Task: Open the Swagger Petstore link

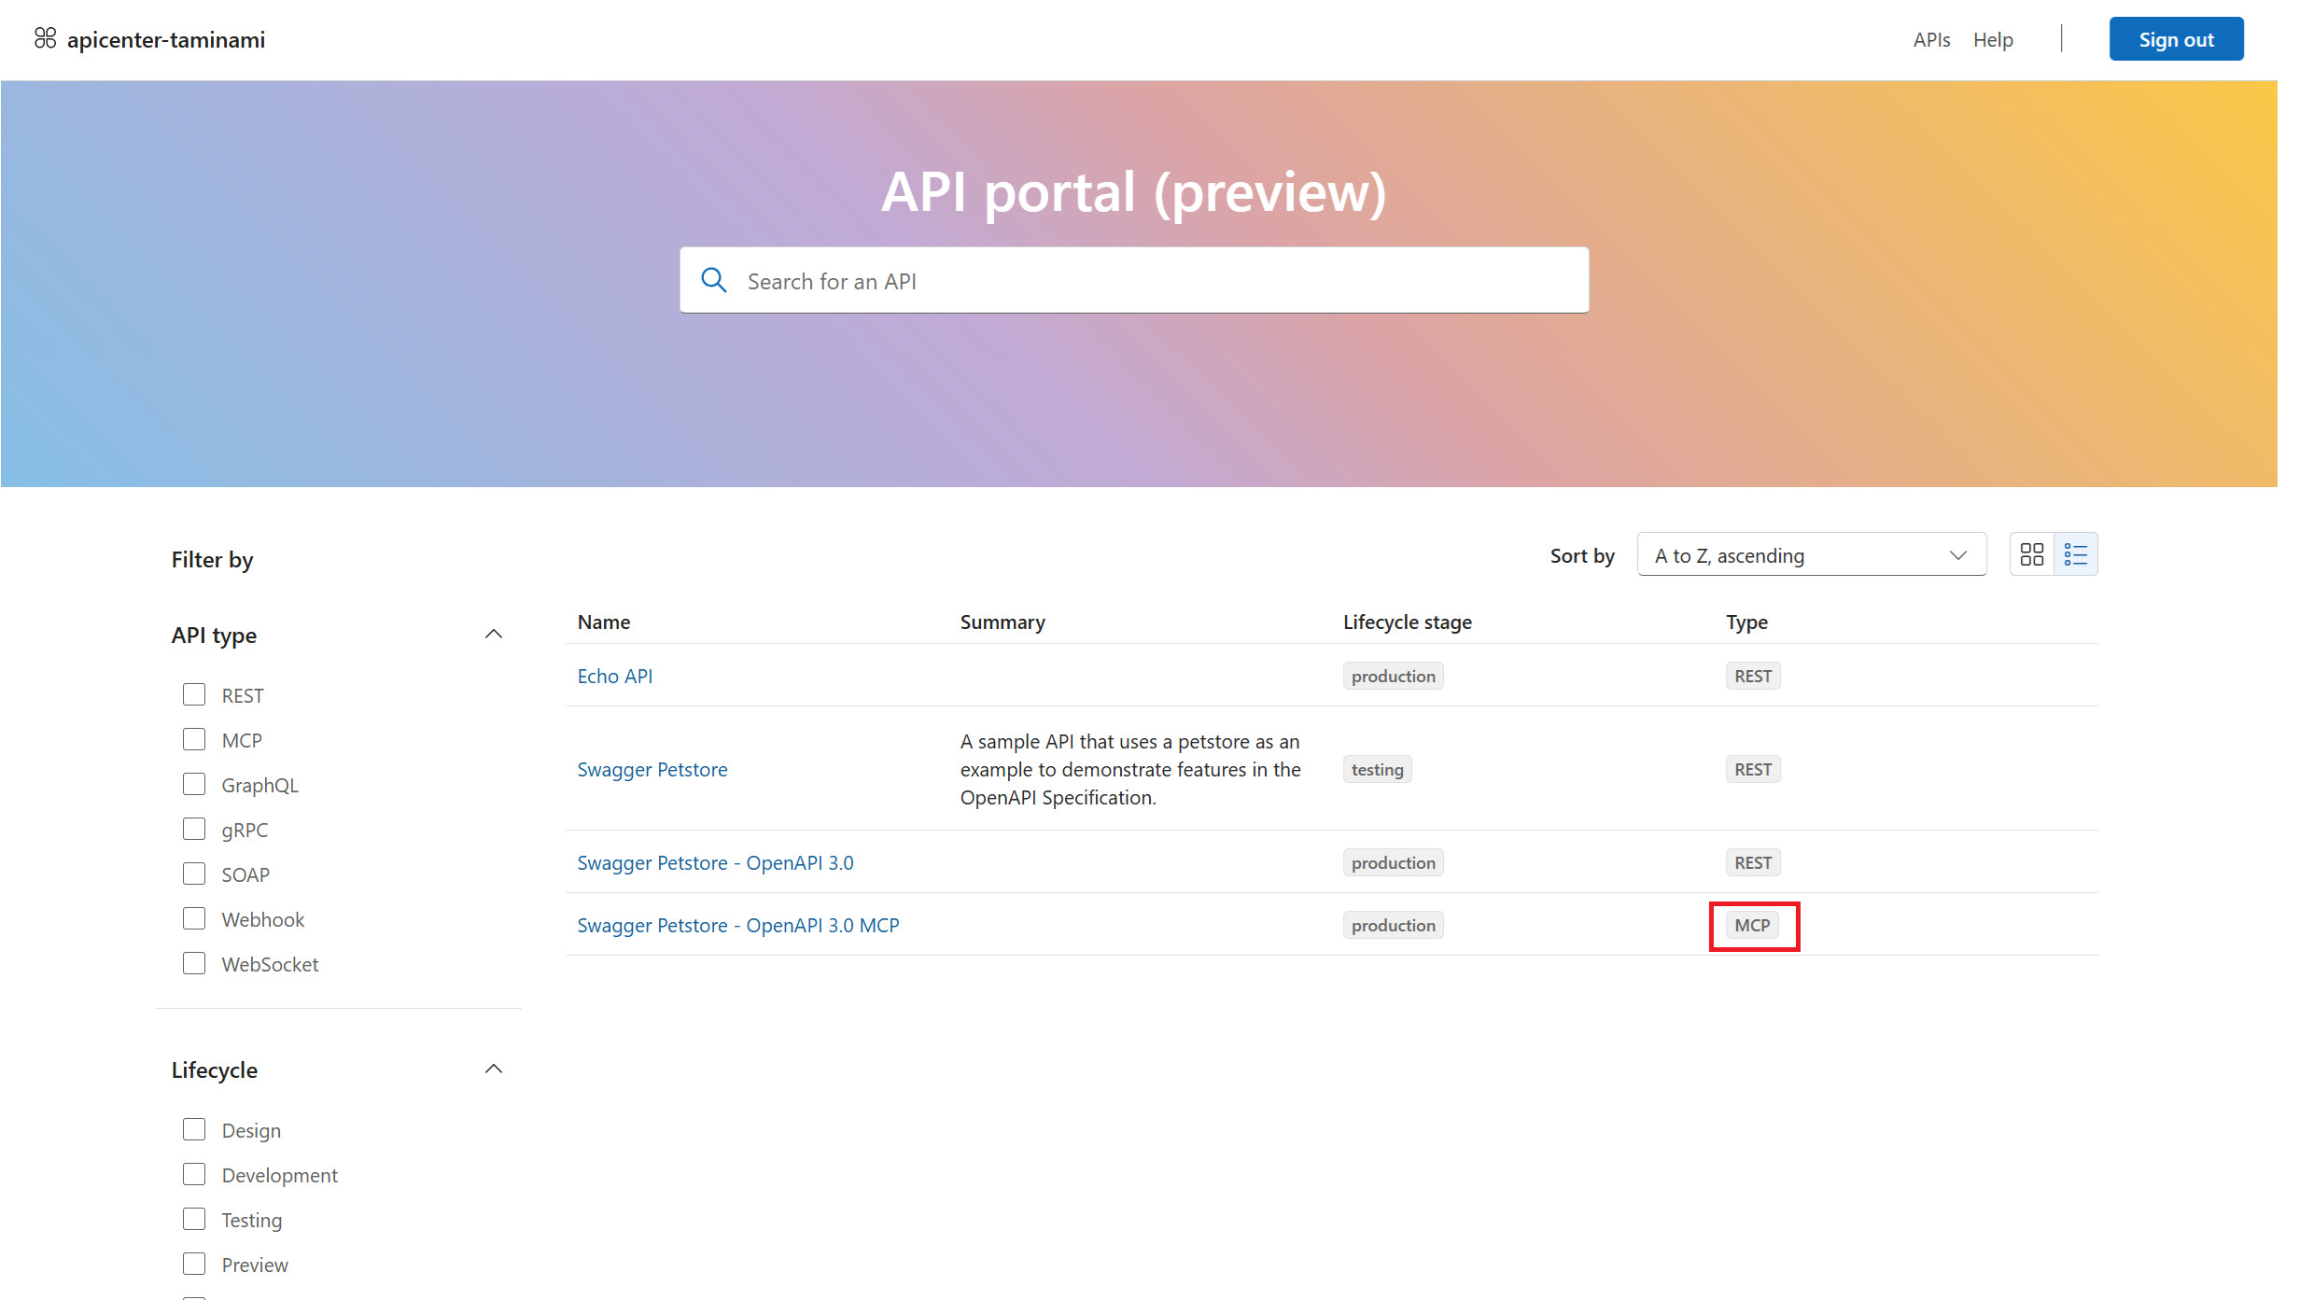Action: click(x=652, y=769)
